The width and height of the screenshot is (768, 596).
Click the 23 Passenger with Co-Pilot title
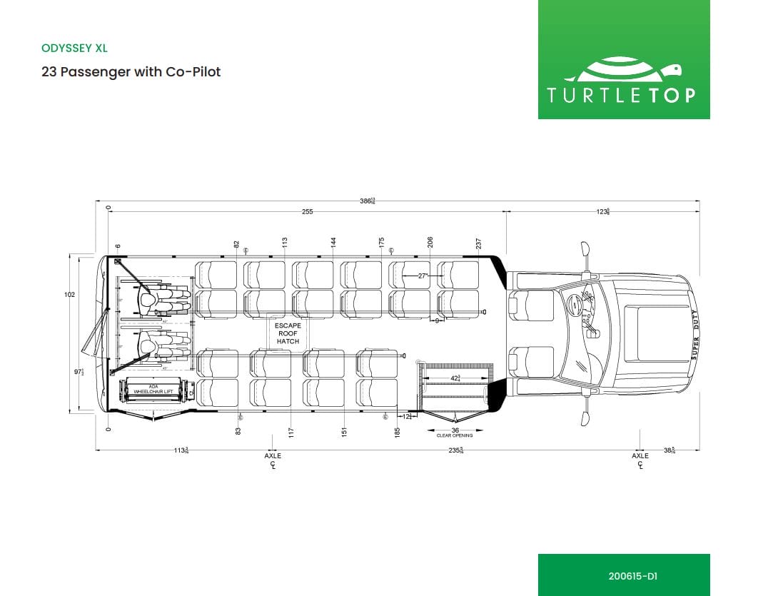point(131,72)
